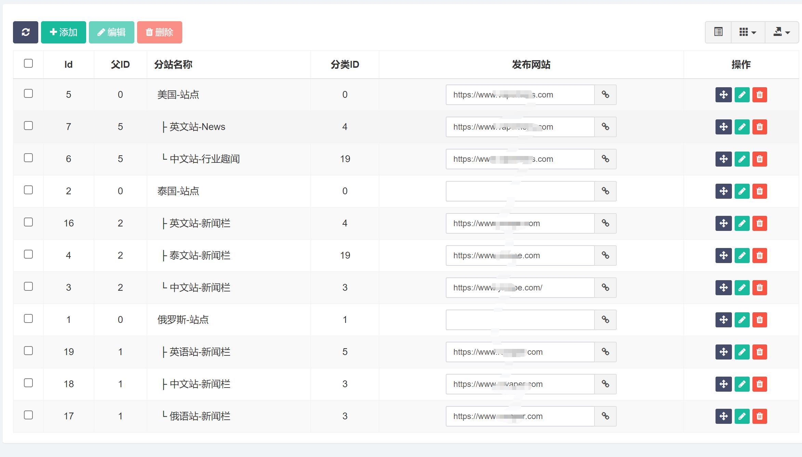
Task: Click the 添加 add button
Action: [64, 32]
